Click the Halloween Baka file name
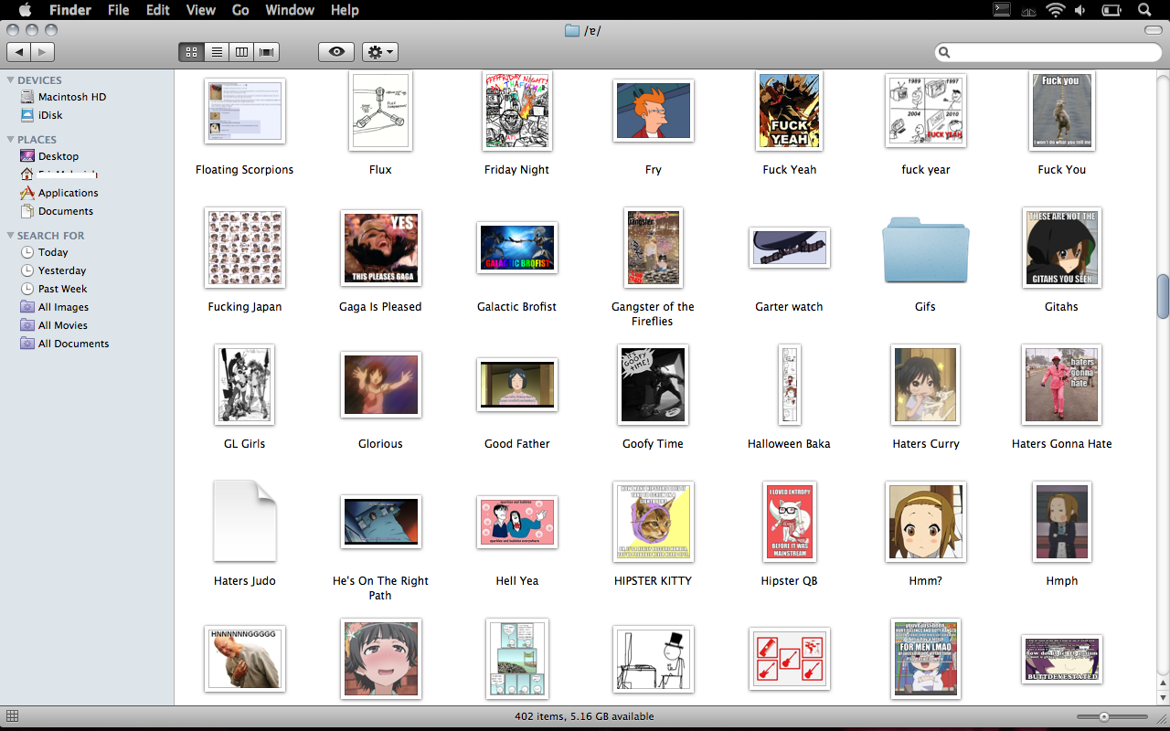The image size is (1170, 731). 789,444
